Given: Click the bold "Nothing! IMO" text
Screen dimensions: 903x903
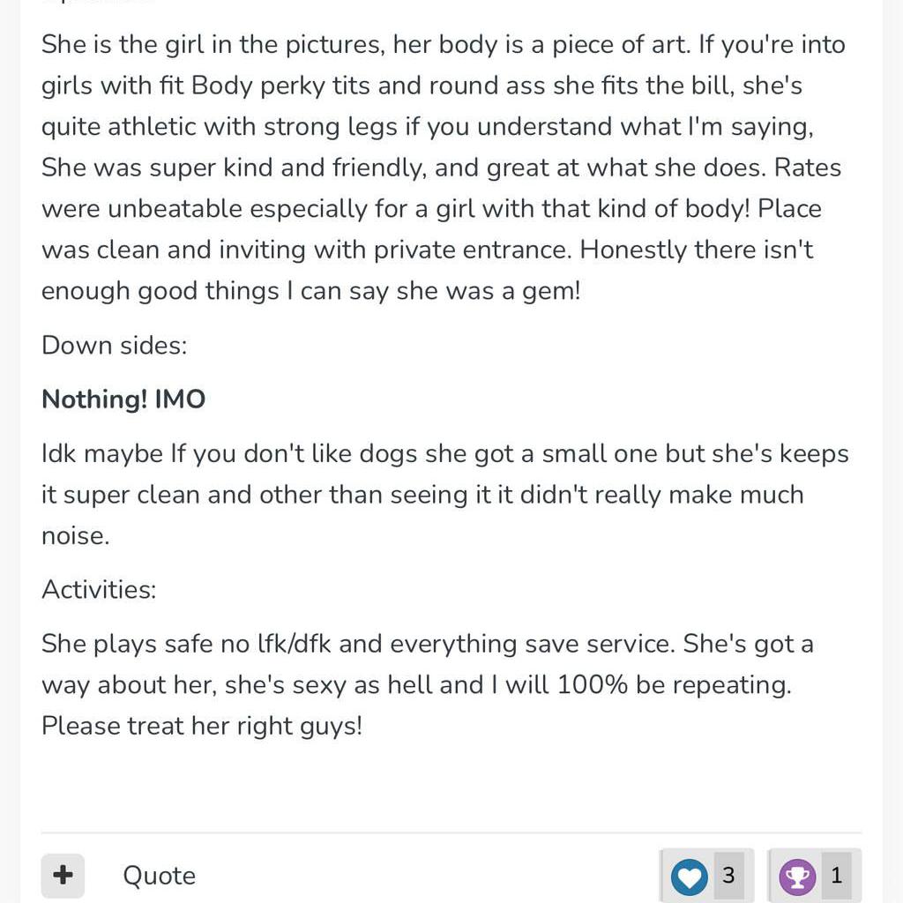Looking at the screenshot, I should click(x=123, y=399).
